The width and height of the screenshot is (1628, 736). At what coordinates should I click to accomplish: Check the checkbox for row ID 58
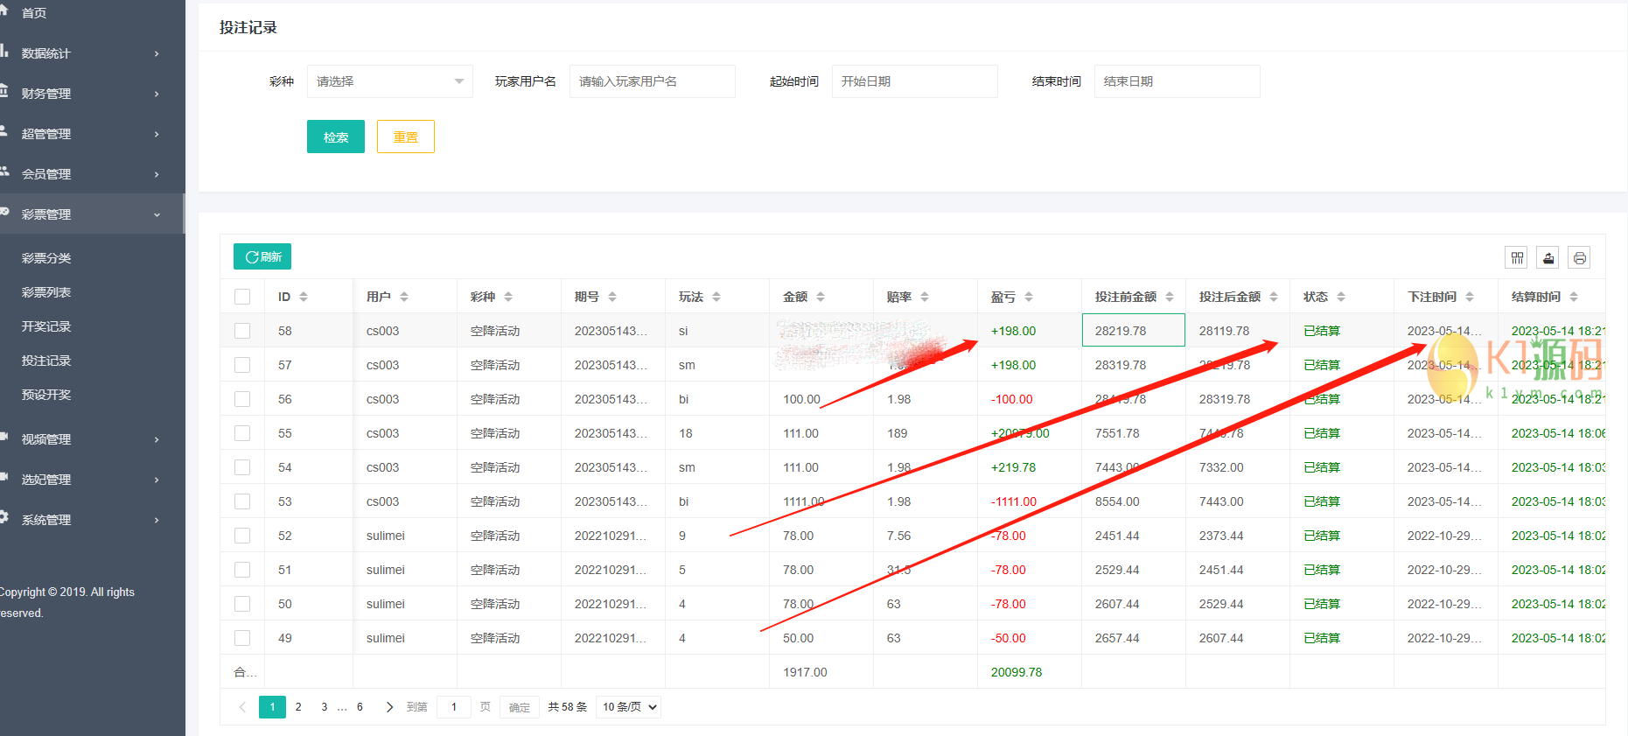click(x=242, y=331)
